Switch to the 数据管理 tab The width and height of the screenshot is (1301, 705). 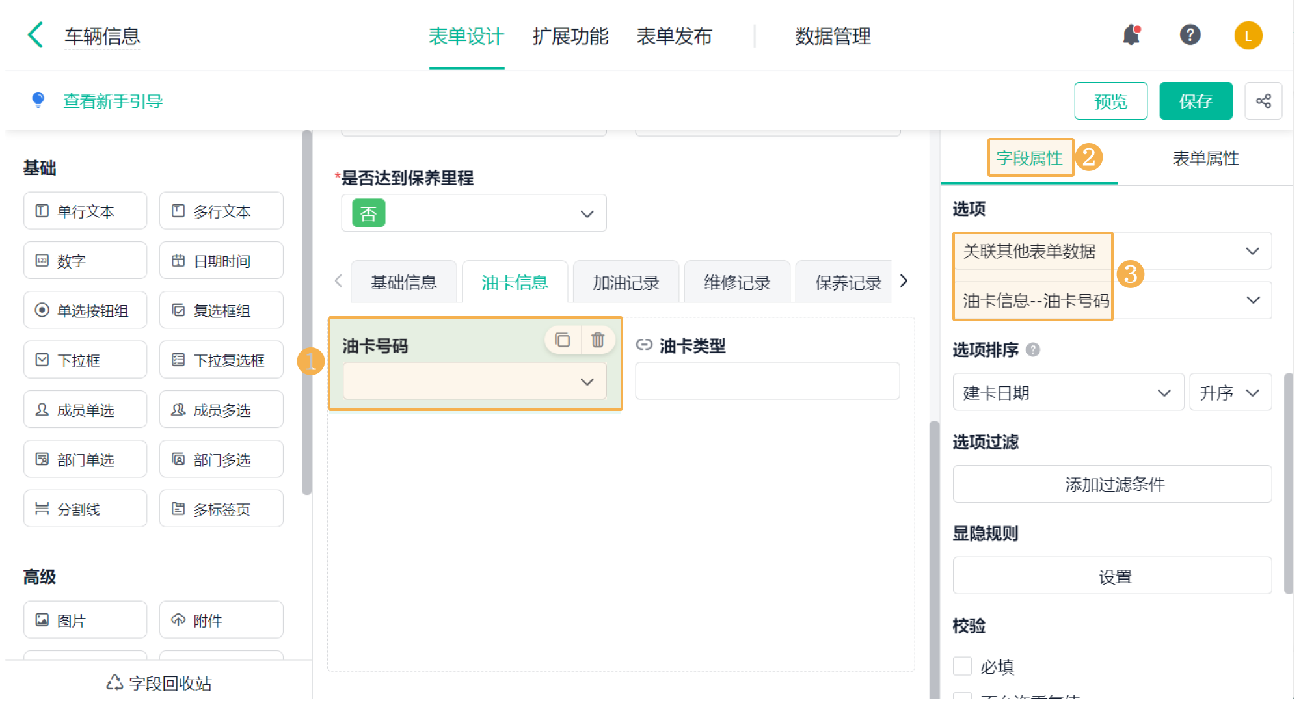(833, 36)
